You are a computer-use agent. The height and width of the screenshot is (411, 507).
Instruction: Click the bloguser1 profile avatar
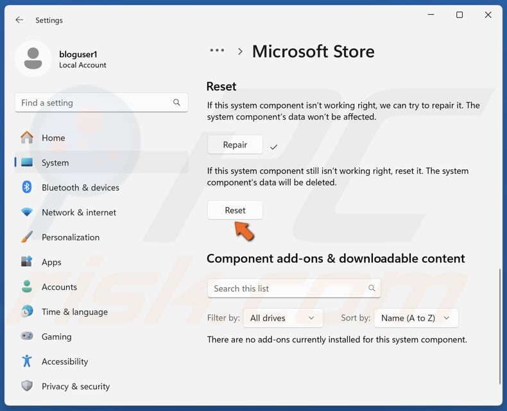pyautogui.click(x=33, y=59)
